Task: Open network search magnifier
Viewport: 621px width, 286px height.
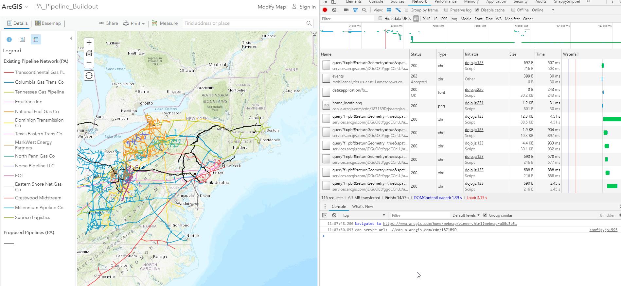Action: 364,10
